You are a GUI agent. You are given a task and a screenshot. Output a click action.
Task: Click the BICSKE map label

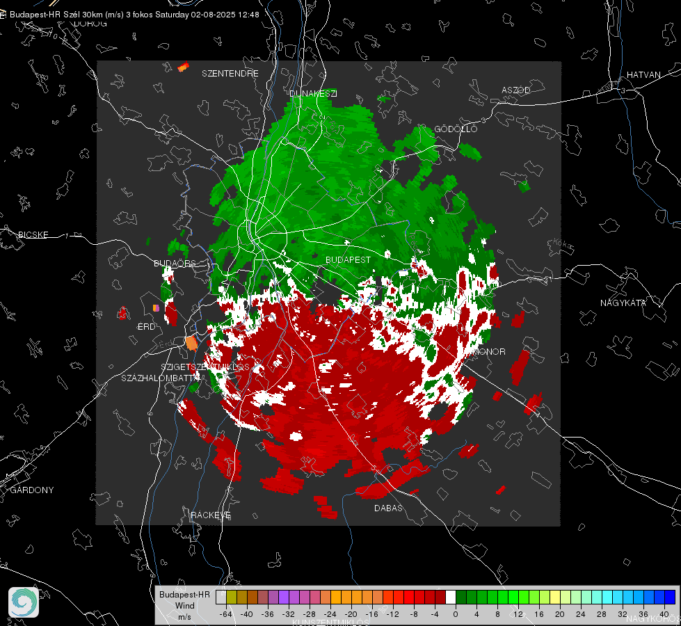(33, 234)
